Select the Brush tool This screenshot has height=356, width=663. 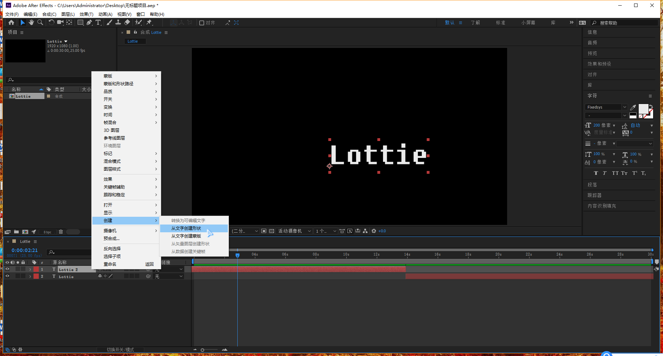(109, 23)
